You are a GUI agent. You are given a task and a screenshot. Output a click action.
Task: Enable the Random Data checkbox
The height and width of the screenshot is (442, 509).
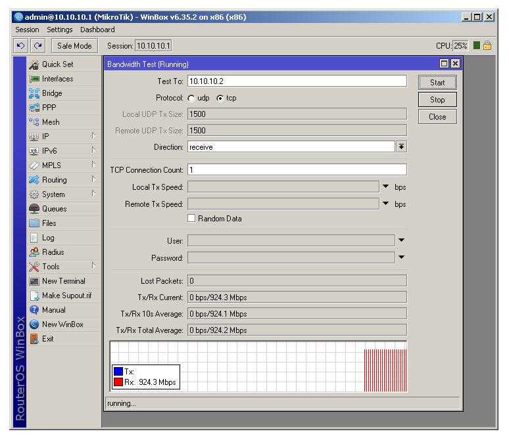[192, 219]
